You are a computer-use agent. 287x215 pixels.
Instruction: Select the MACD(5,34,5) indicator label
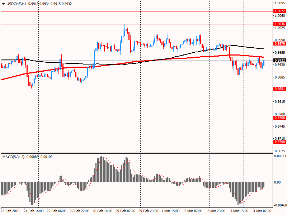point(13,157)
